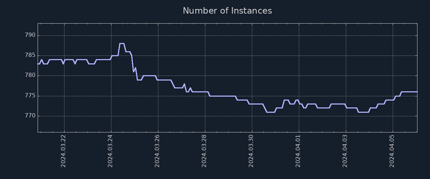Click the 775 y-axis label
This screenshot has width=430, height=179.
(30, 96)
